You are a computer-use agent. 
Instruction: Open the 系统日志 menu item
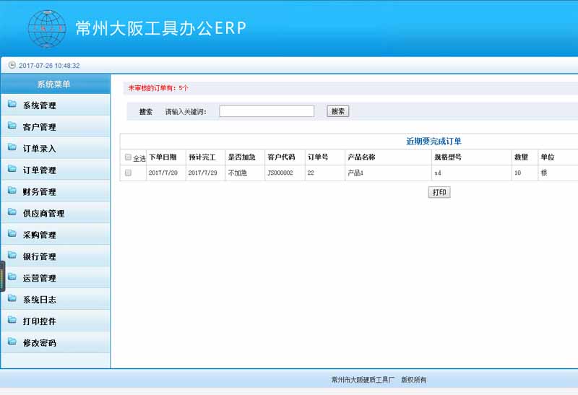(x=39, y=300)
